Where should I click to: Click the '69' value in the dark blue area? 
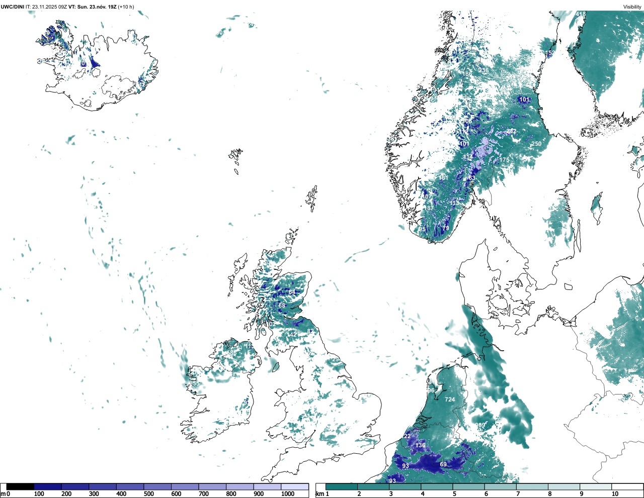coord(443,464)
